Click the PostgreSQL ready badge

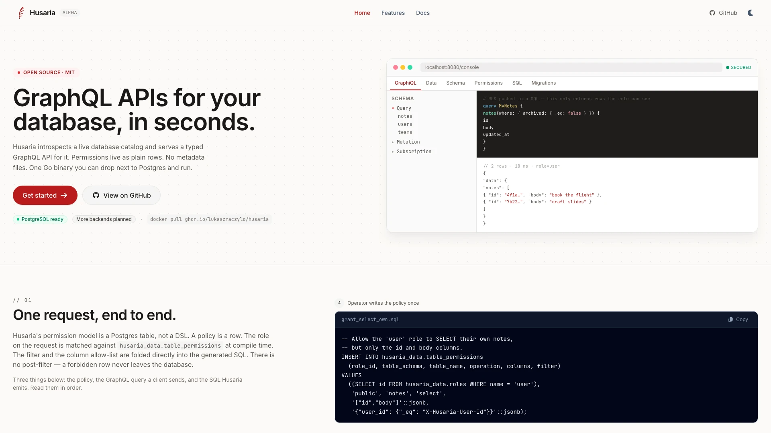40,219
